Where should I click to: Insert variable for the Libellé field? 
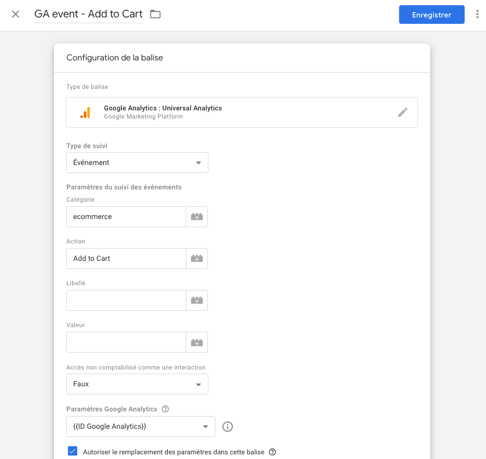click(197, 300)
